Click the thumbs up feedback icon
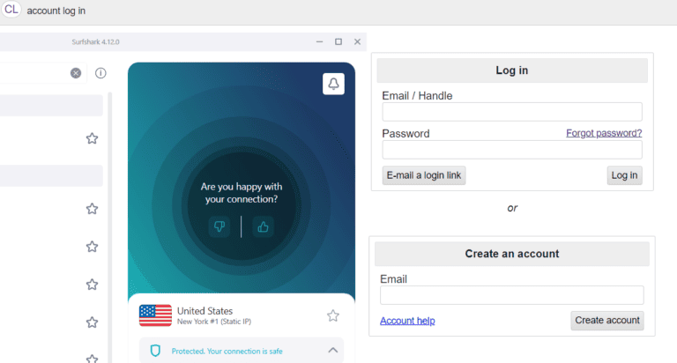The image size is (677, 363). tap(263, 226)
